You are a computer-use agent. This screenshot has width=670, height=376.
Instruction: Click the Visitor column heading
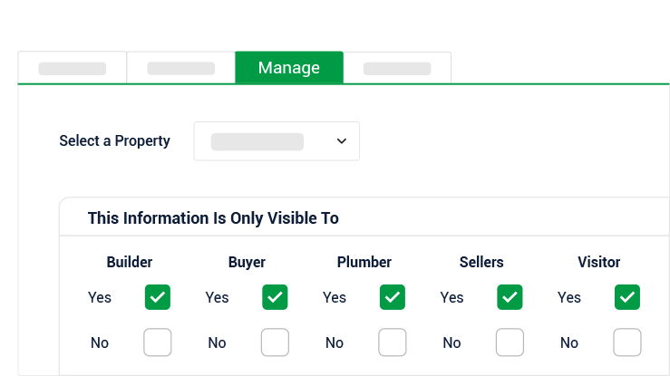(598, 263)
